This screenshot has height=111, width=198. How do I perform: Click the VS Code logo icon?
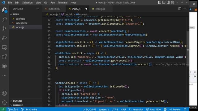(x=3, y=2)
